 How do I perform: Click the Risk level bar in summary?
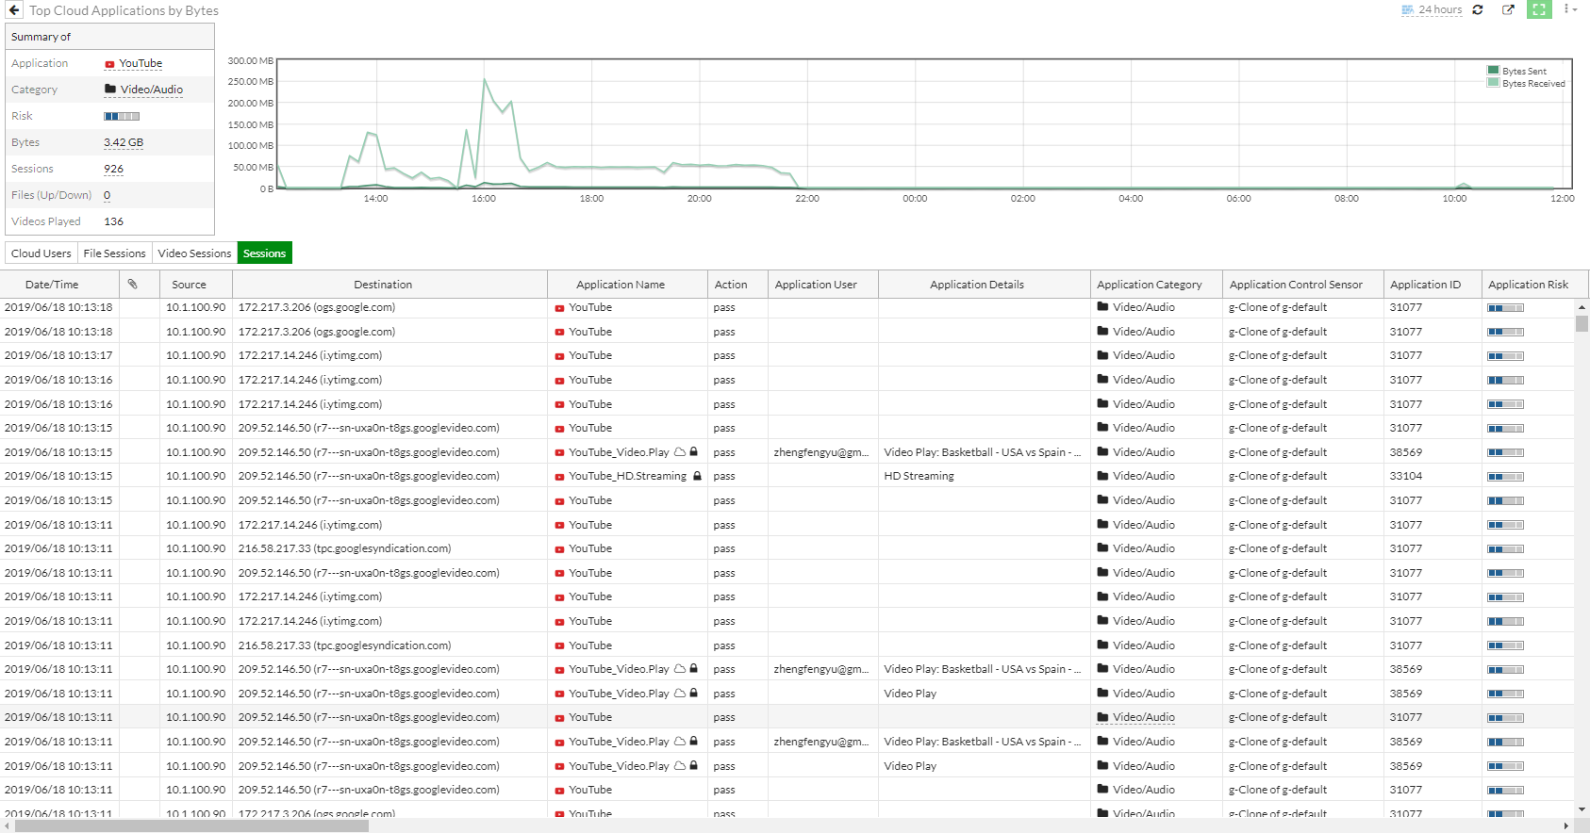click(122, 117)
